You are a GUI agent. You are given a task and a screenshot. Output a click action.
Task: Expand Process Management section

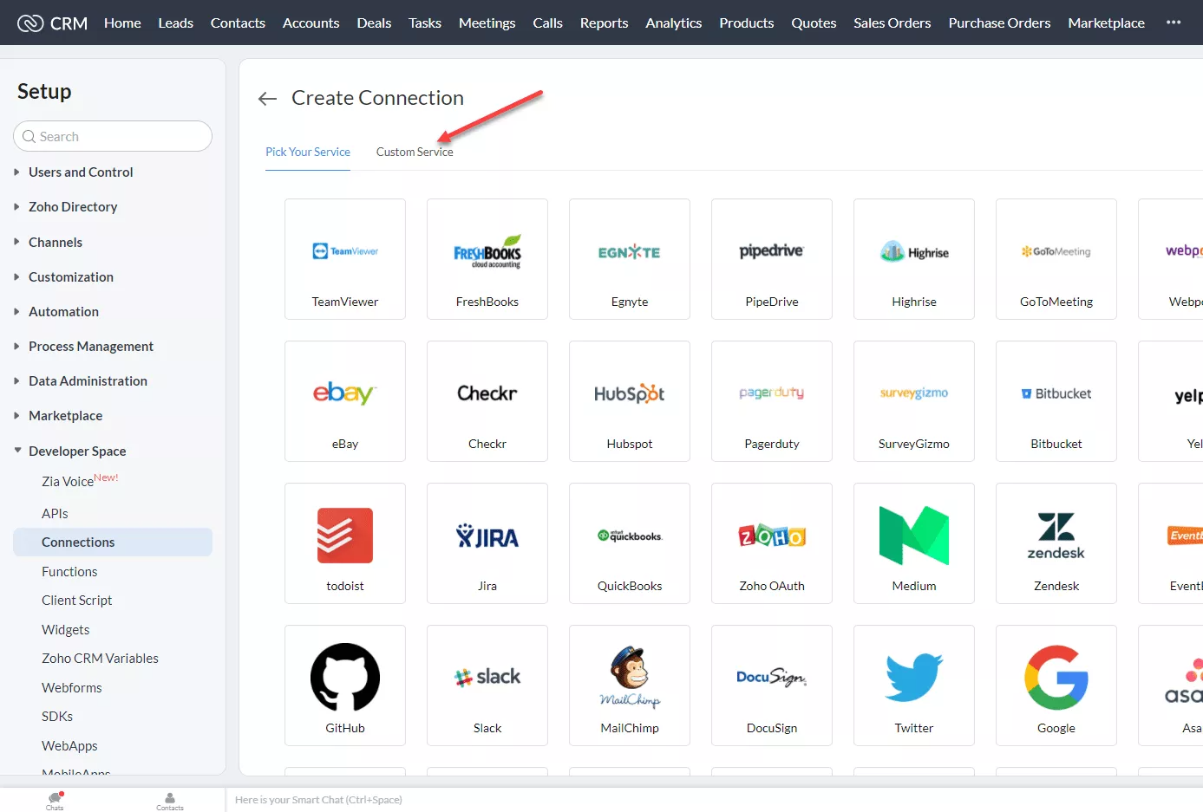(x=91, y=347)
